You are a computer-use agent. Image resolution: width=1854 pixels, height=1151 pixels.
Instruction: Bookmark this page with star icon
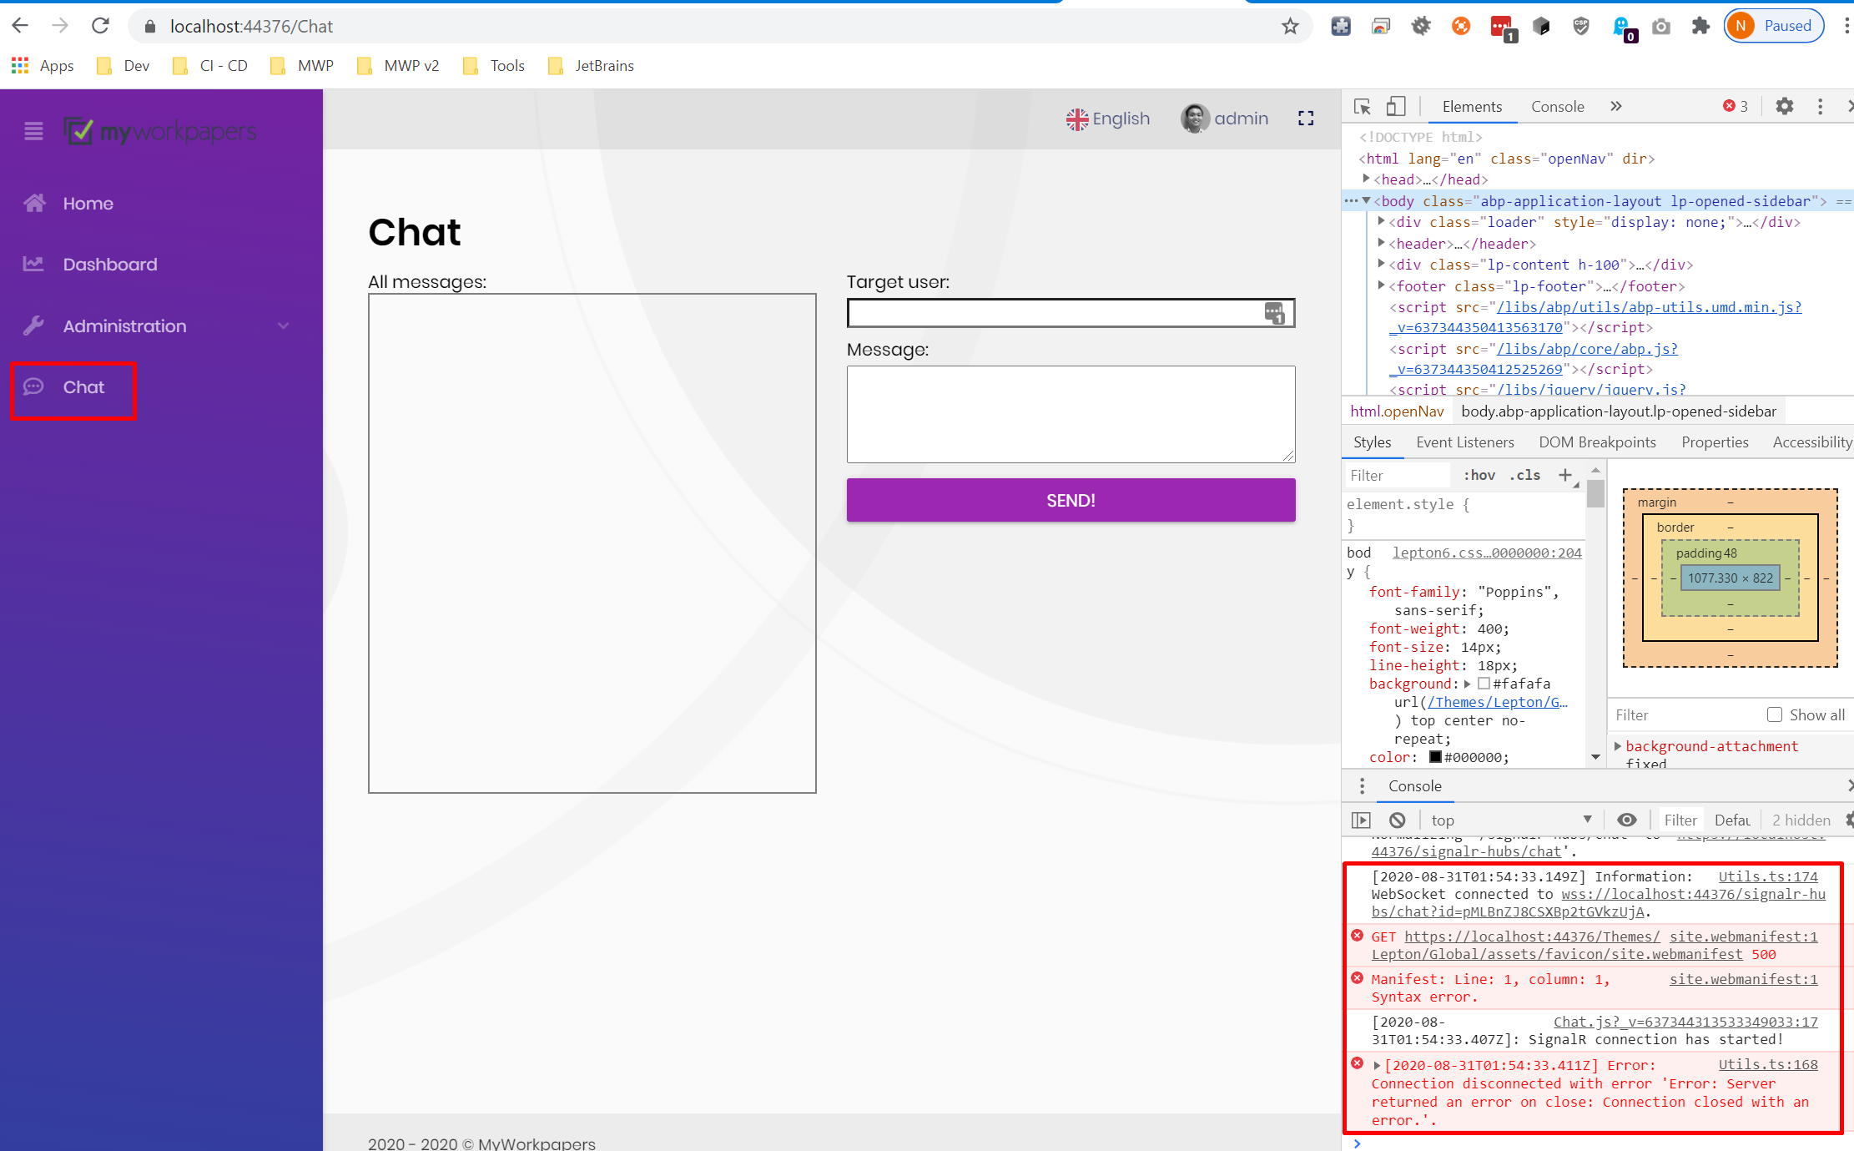(x=1290, y=26)
